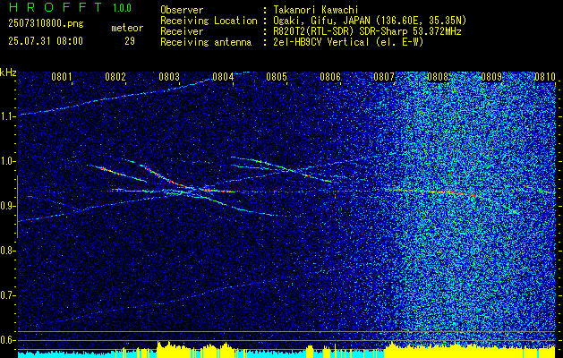Click the Observer label

pyautogui.click(x=182, y=10)
